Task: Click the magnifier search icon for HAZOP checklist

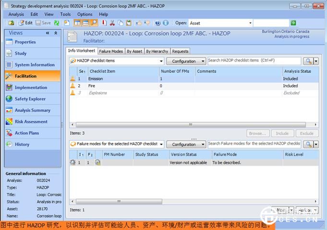Action: pyautogui.click(x=307, y=61)
